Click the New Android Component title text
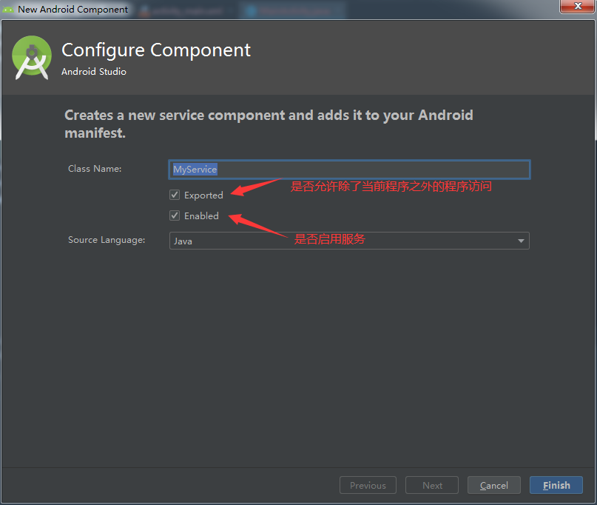 click(72, 10)
